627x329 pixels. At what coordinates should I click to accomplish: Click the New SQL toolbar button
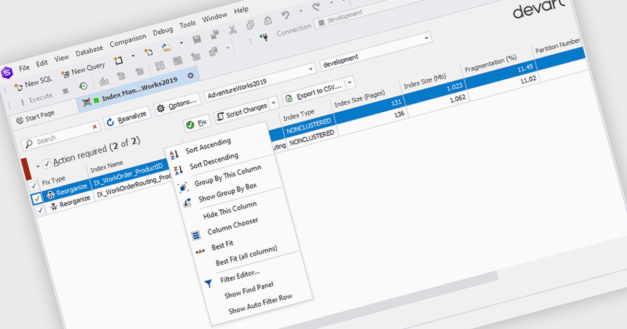click(33, 82)
